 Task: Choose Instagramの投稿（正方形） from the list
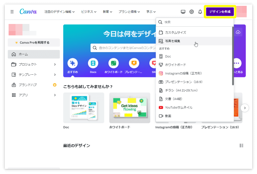[x=194, y=73]
